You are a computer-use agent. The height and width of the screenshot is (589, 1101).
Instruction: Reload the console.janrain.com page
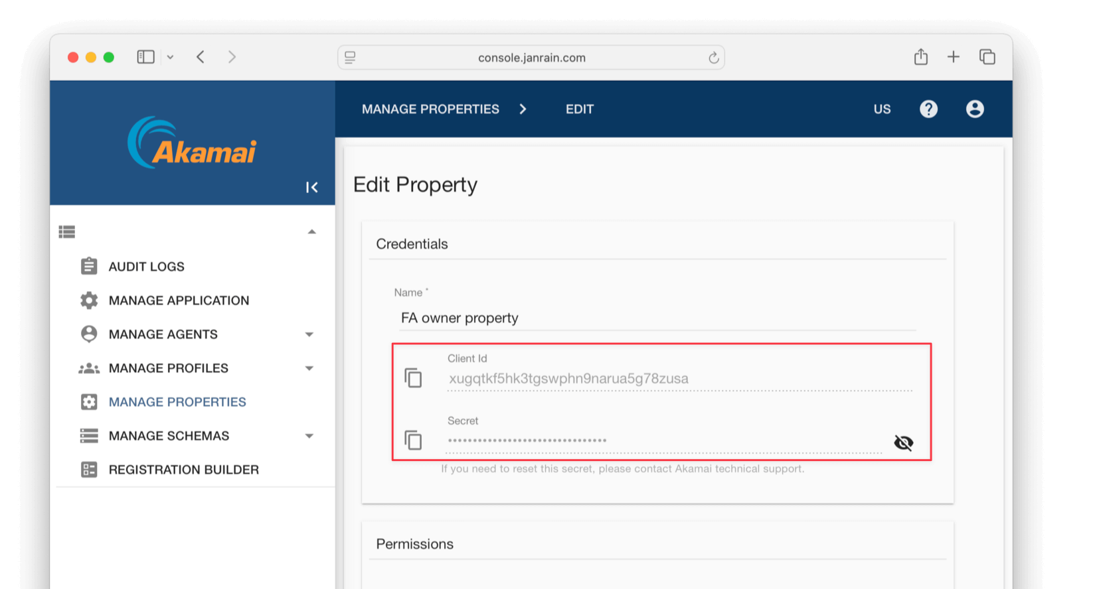click(x=713, y=58)
